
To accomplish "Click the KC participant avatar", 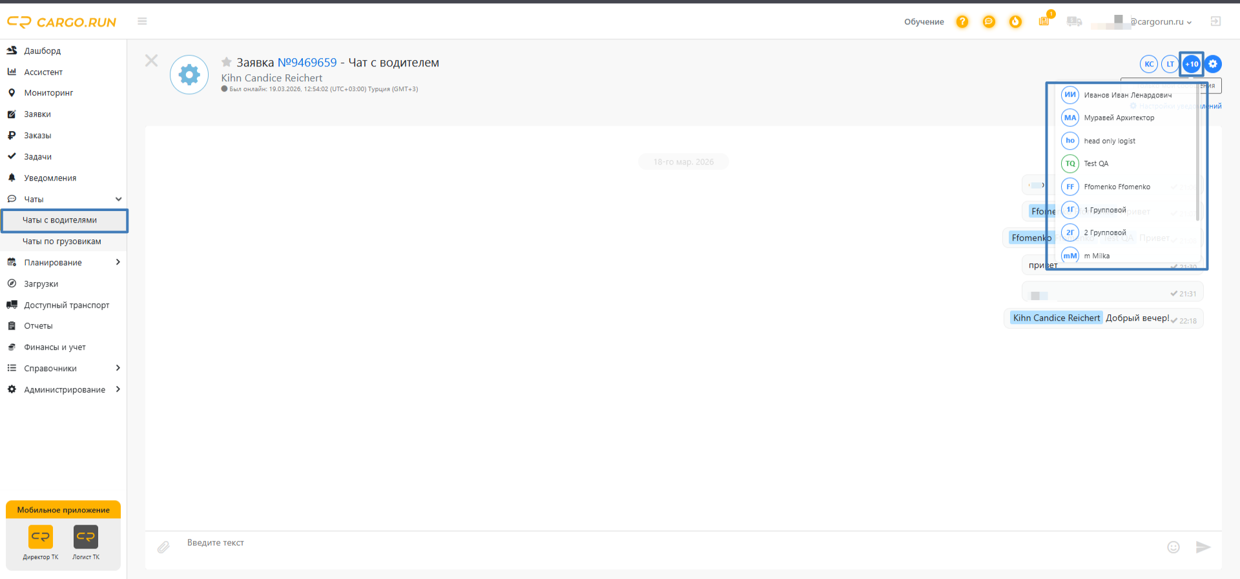I will click(x=1149, y=64).
